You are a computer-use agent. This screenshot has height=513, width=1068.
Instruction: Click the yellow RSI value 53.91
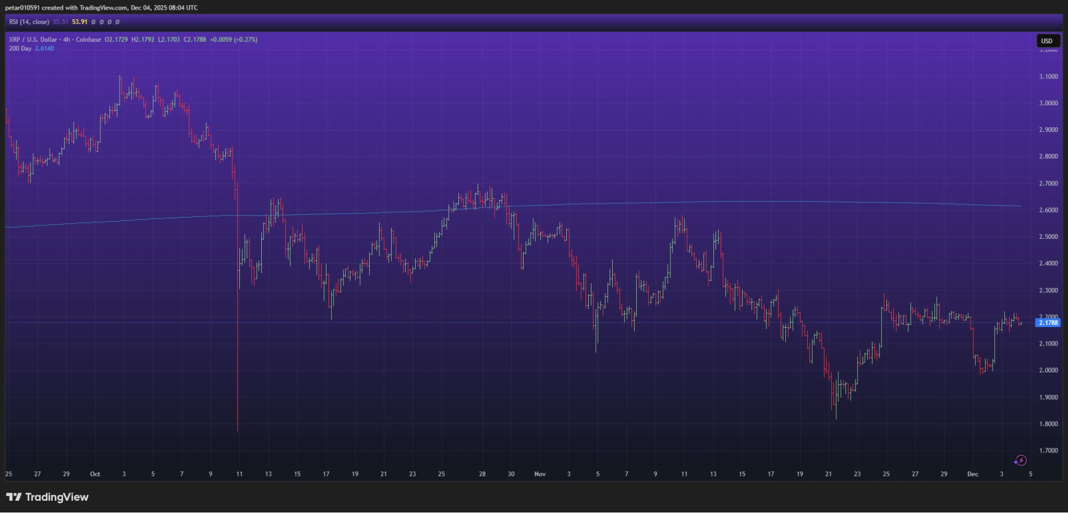pyautogui.click(x=80, y=22)
